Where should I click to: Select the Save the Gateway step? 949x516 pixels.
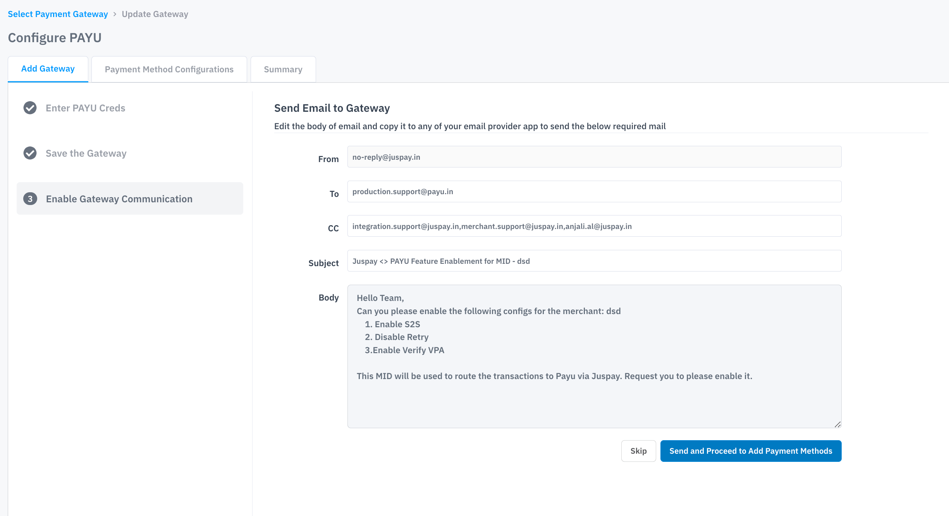click(x=86, y=153)
